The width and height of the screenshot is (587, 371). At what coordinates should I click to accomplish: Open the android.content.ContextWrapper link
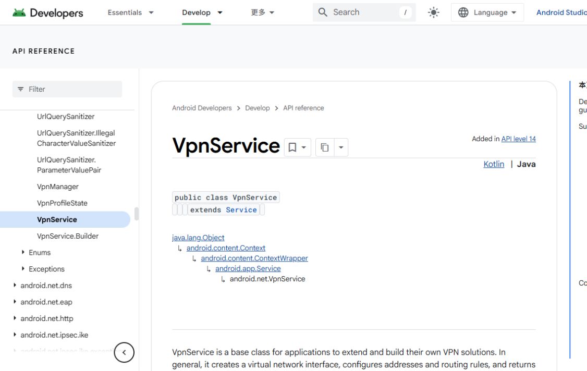tap(254, 258)
